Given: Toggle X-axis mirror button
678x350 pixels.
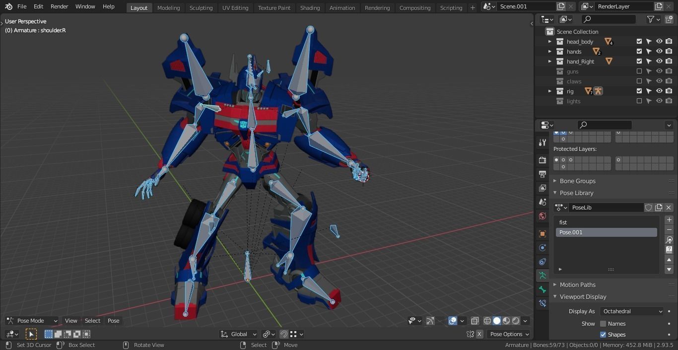Looking at the screenshot, I should pos(479,334).
